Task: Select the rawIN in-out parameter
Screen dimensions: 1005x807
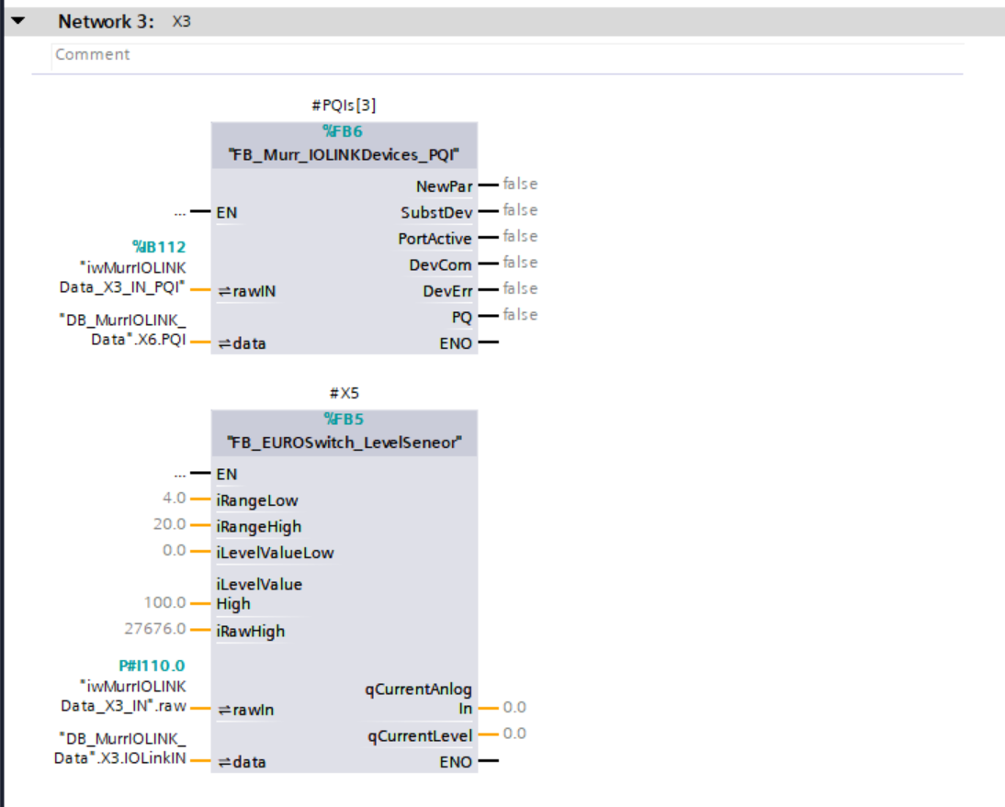Action: pos(247,291)
